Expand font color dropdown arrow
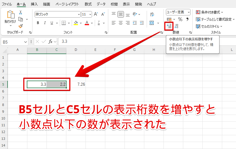Screen dimensions: 236x149 pos(92,23)
